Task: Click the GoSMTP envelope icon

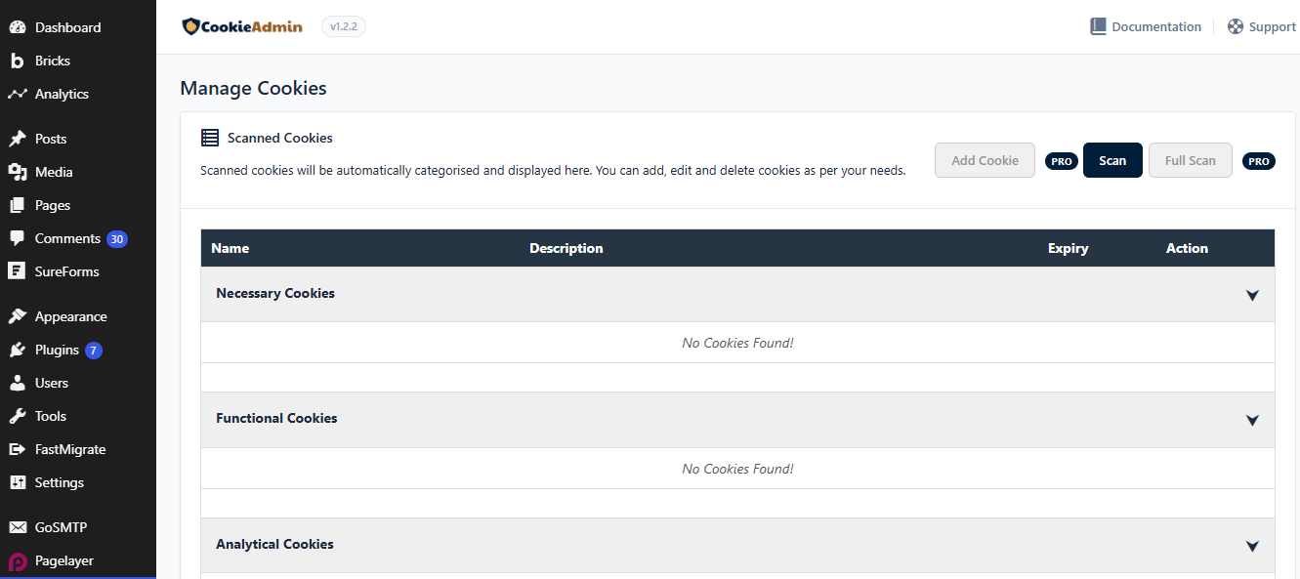Action: 17,527
